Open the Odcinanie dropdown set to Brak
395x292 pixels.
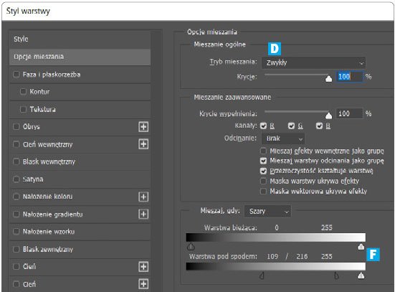[283, 138]
